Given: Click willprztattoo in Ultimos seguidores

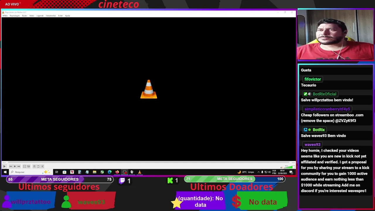Looking at the screenshot, I should (30, 202).
